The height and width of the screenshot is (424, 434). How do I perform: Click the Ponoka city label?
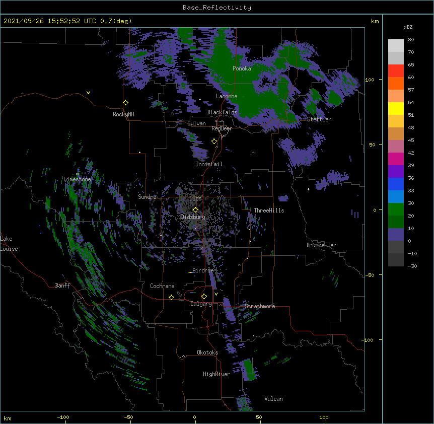tap(242, 68)
